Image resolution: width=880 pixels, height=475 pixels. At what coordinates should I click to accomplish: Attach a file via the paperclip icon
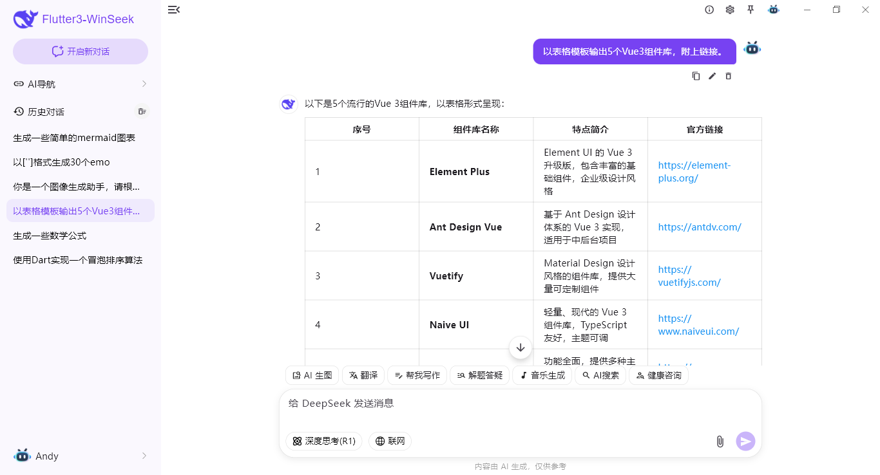pyautogui.click(x=720, y=441)
